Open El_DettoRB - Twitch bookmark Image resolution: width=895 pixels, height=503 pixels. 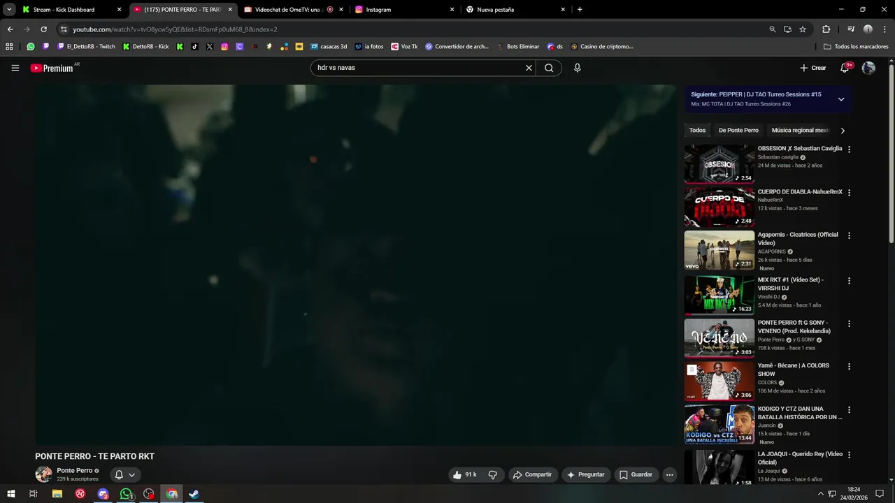(x=86, y=47)
